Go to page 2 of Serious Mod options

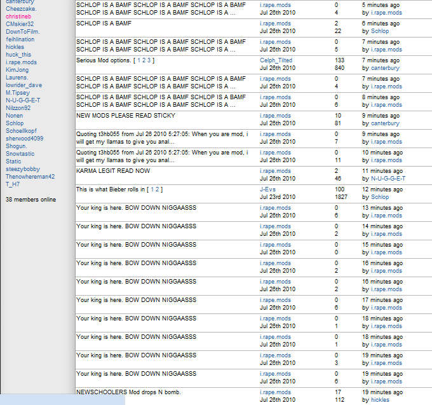pyautogui.click(x=143, y=60)
